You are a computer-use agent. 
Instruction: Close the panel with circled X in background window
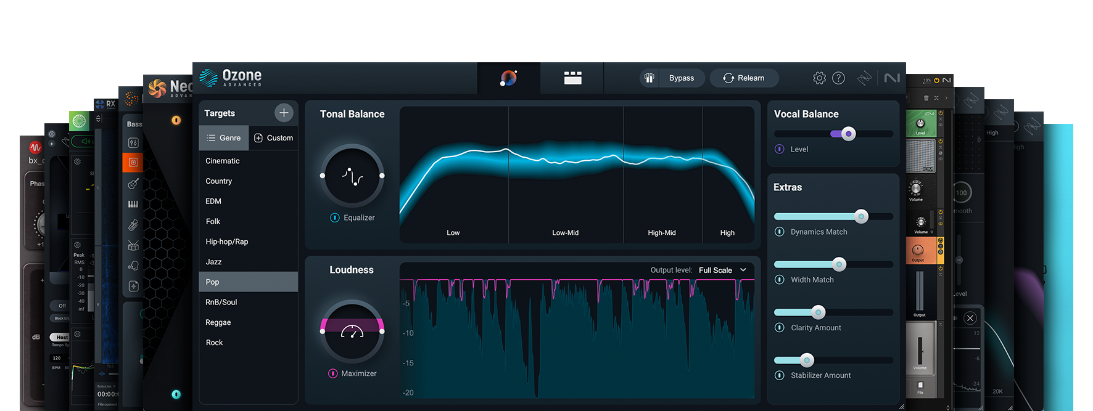click(970, 318)
